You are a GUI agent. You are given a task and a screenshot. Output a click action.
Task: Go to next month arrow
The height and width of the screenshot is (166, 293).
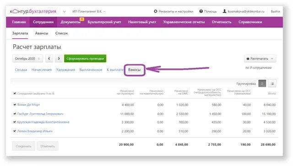[x=59, y=58]
